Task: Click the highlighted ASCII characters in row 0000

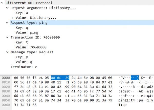Action: [x=135, y=78]
